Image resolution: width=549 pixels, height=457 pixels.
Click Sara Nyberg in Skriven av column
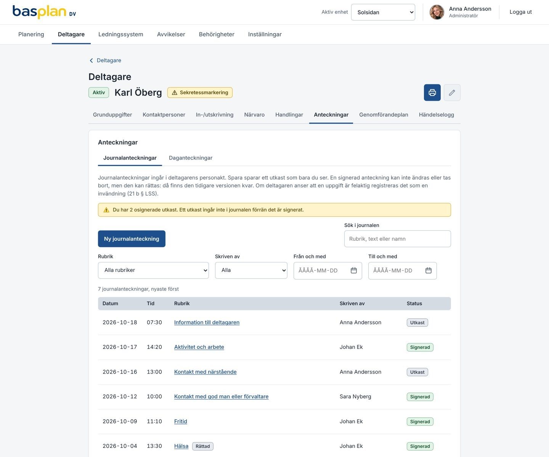pos(355,396)
